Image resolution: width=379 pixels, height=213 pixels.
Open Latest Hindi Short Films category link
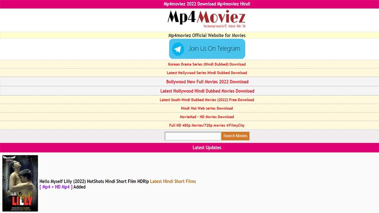pyautogui.click(x=173, y=181)
